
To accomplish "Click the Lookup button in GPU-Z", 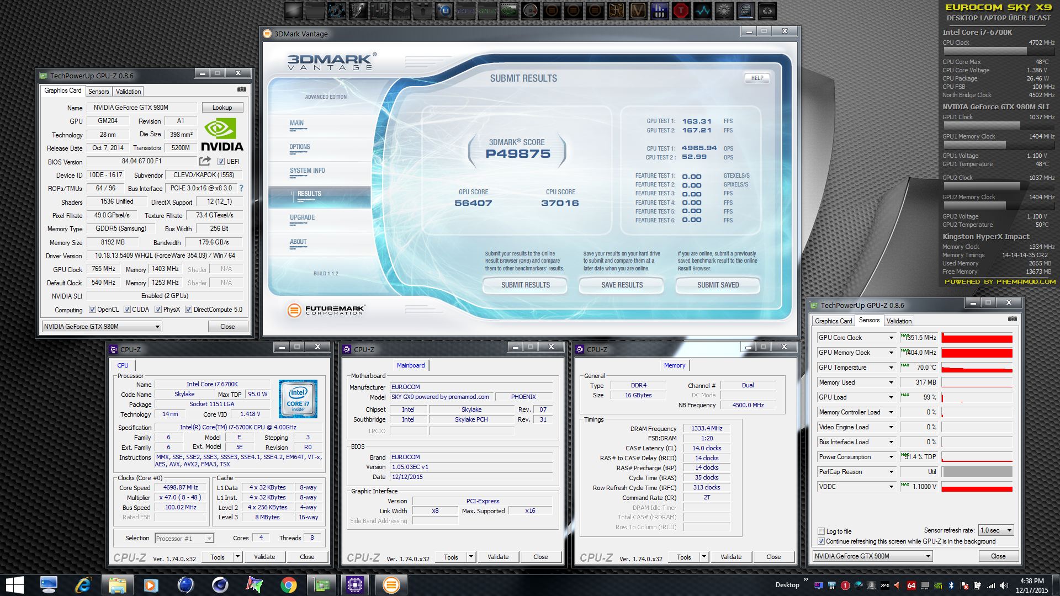I will coord(222,108).
